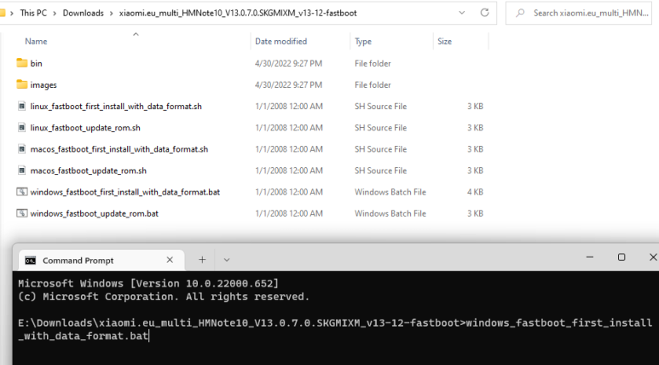Click bin folder's date 4/30/2022 9:27 PM
The image size is (659, 365).
tap(288, 63)
